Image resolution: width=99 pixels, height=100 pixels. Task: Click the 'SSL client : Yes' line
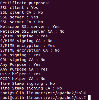tap(19, 8)
